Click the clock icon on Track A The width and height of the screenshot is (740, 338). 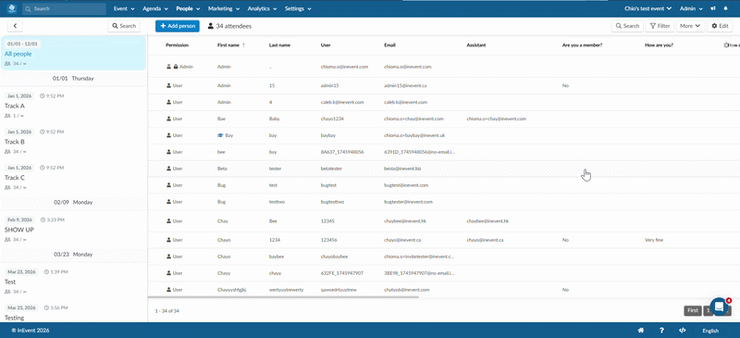coord(43,96)
